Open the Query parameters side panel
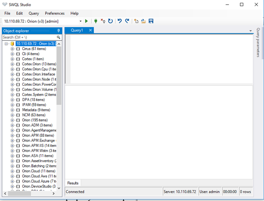264x201 pixels. pos(258,42)
